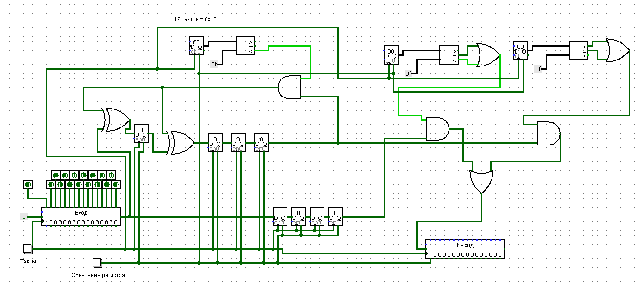The height and width of the screenshot is (284, 642).
Task: Select the comparator of the middle top counter
Action: pos(449,55)
